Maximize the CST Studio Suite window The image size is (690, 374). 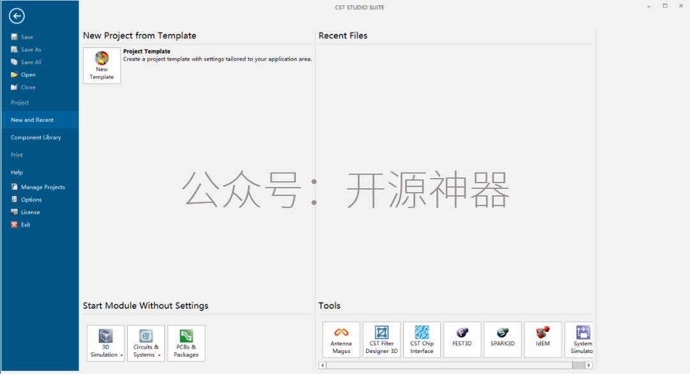[665, 6]
